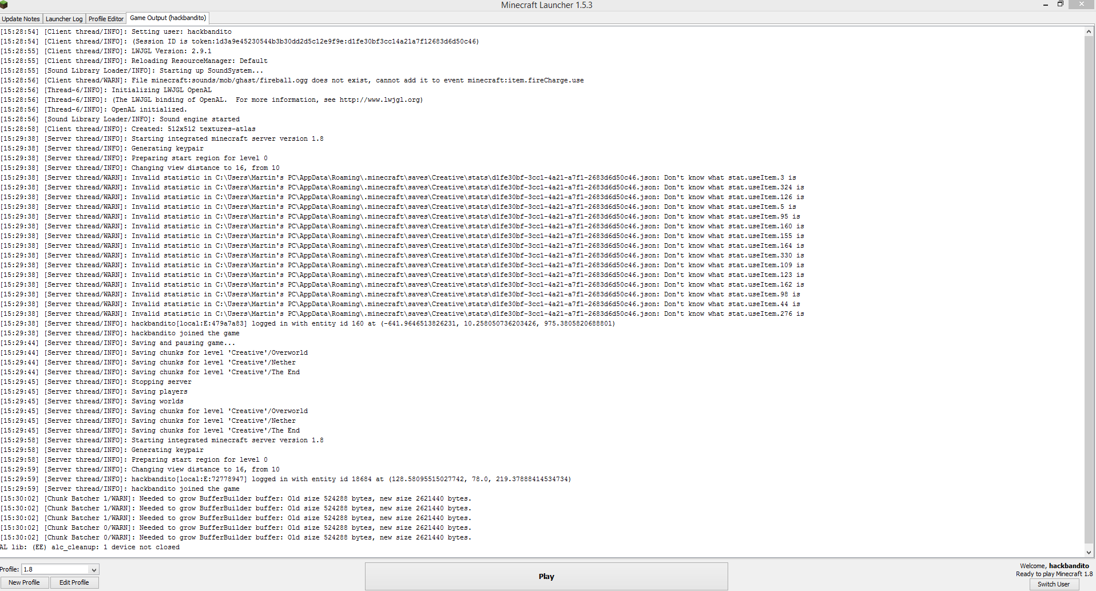Click the warning line ending "stat.useItem.126 is"
1096x591 pixels.
coord(402,197)
